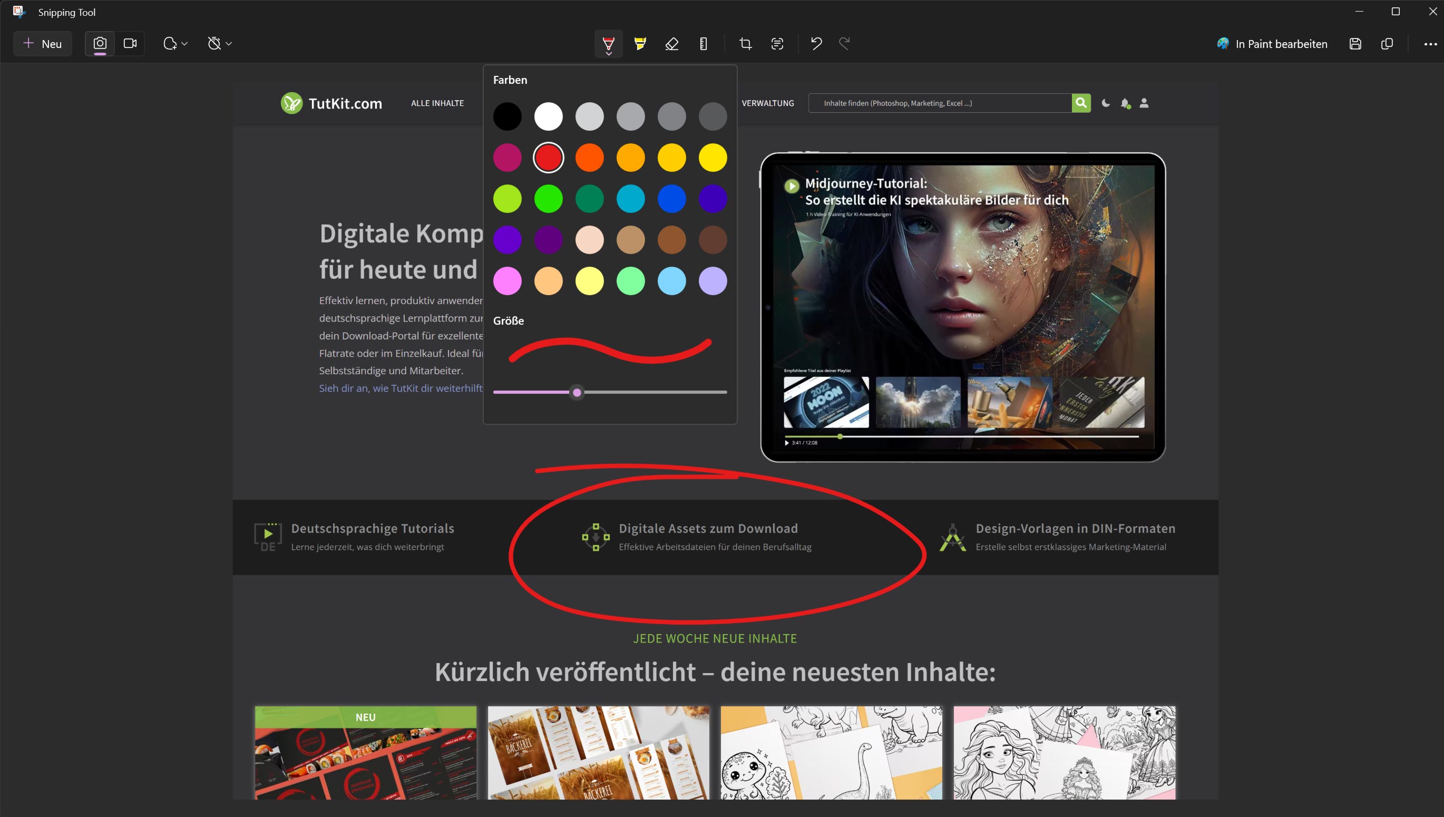Toggle the Ballpoint pen tool

(x=609, y=44)
